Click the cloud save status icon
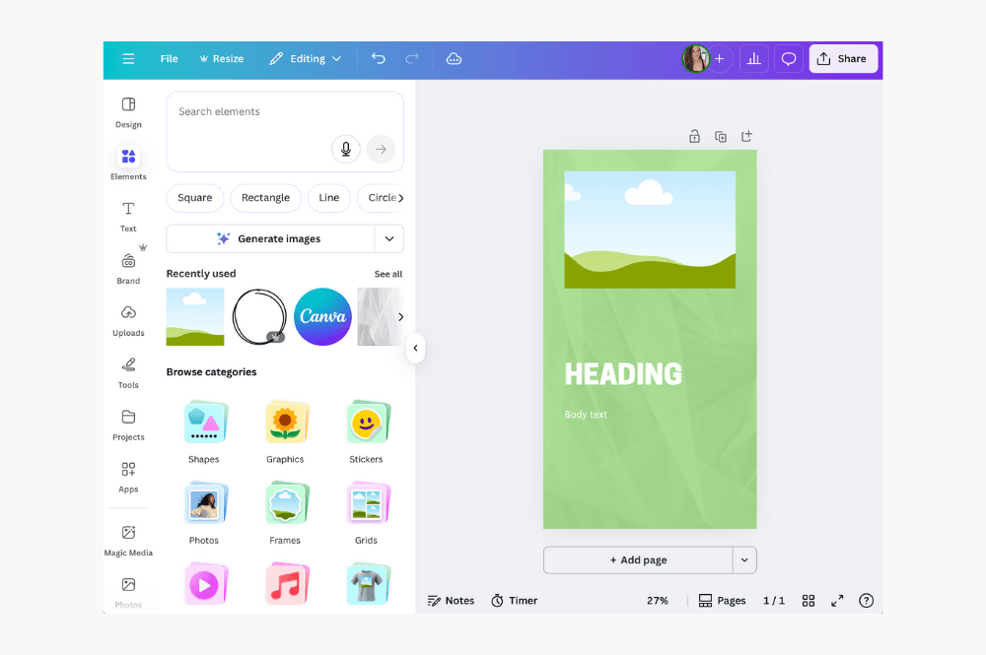 coord(454,59)
